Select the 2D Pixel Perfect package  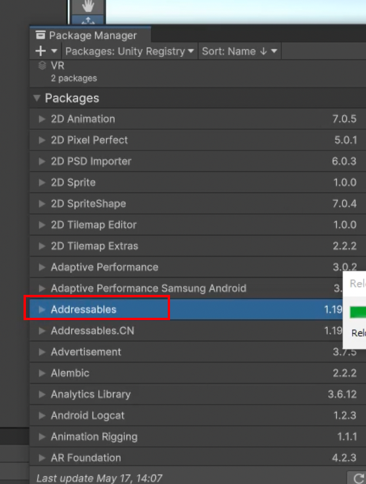[198, 140]
